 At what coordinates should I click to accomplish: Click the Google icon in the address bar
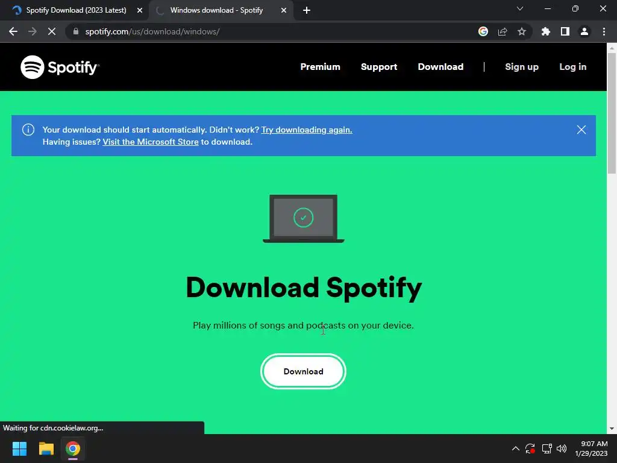(483, 31)
